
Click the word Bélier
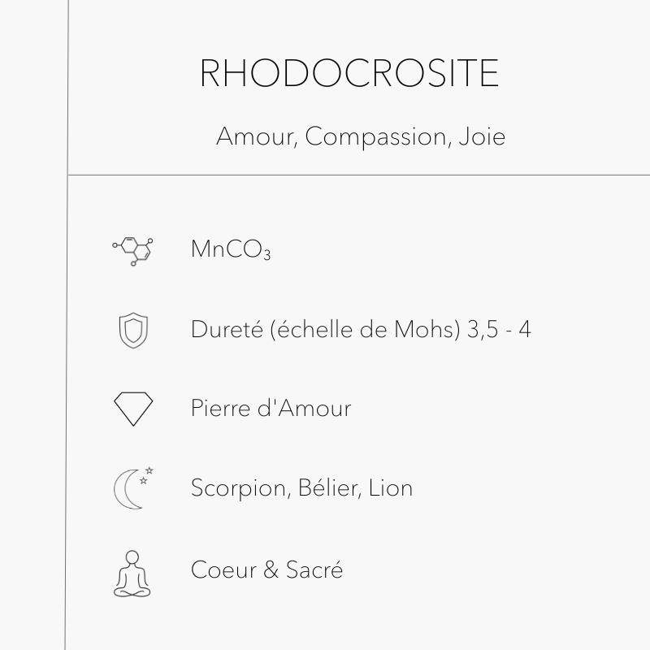click(x=323, y=488)
